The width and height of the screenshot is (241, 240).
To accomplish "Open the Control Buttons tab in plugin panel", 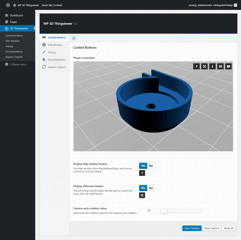I will point(54,38).
